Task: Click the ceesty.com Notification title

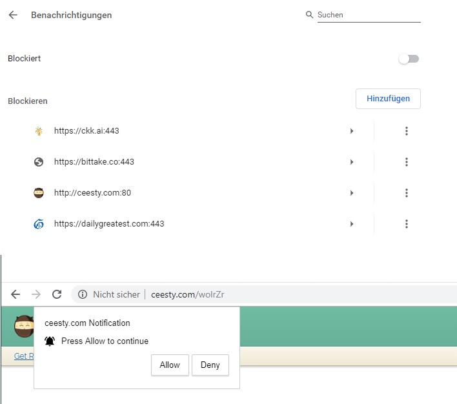Action: pos(87,323)
